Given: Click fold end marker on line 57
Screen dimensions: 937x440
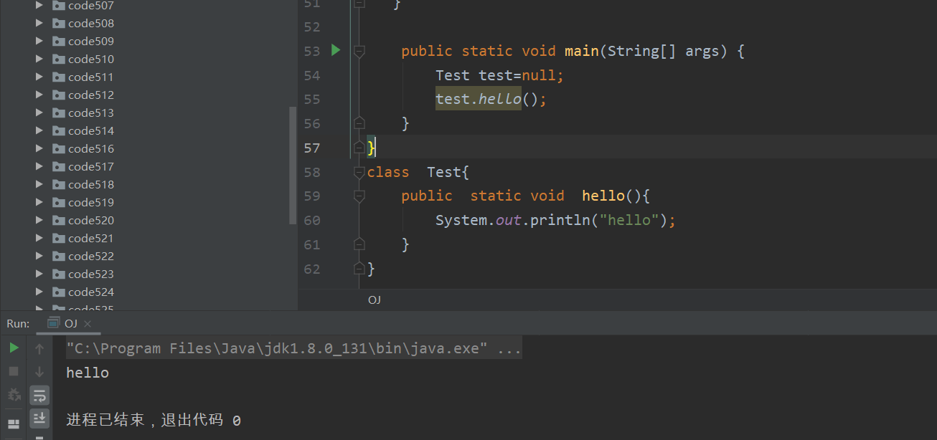Looking at the screenshot, I should point(359,148).
